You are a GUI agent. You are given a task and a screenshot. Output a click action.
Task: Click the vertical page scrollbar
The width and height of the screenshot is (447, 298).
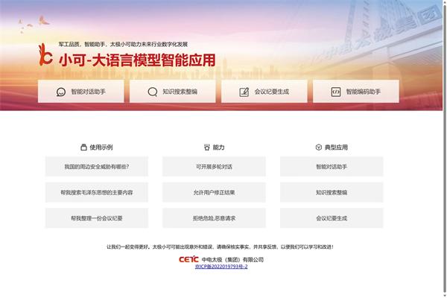pos(445,149)
